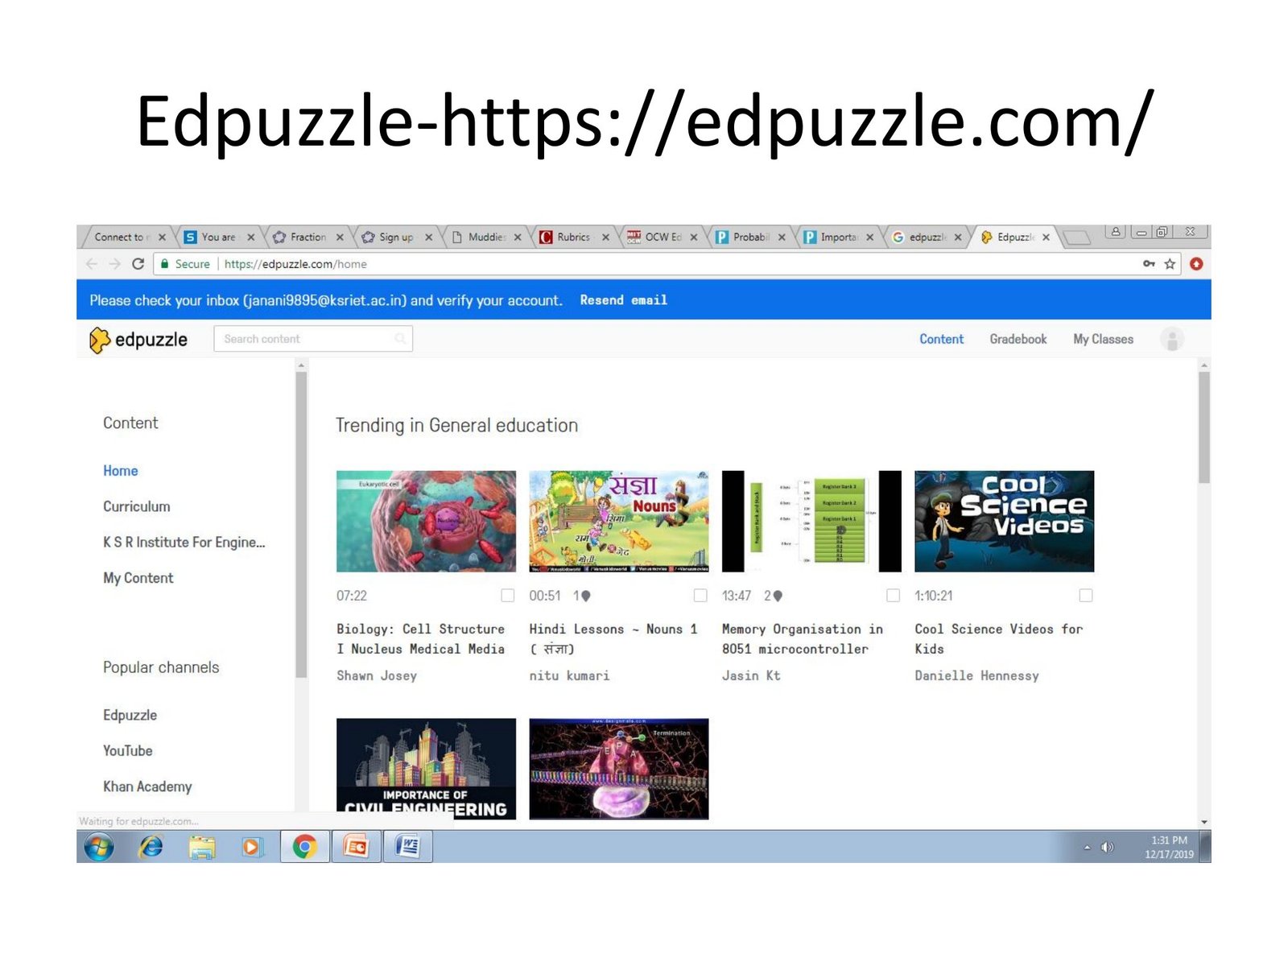1288x966 pixels.
Task: Click the page scrollbar down arrow
Action: [1204, 822]
